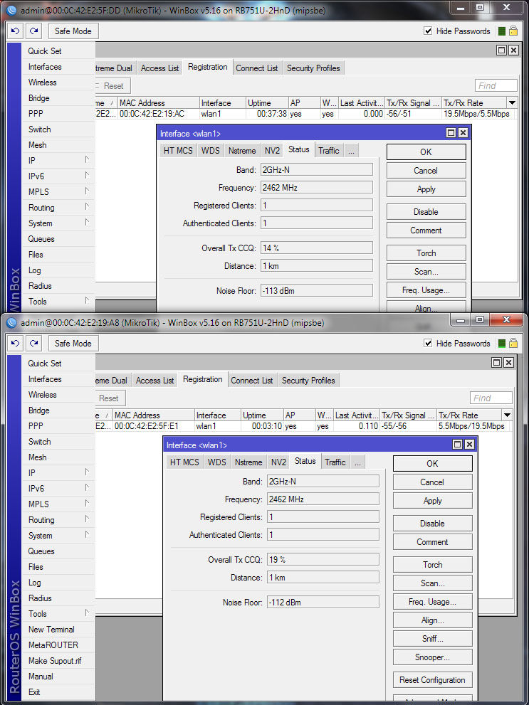Open Exit in bottom window menu
Screen dimensions: 529x705
click(x=58, y=692)
